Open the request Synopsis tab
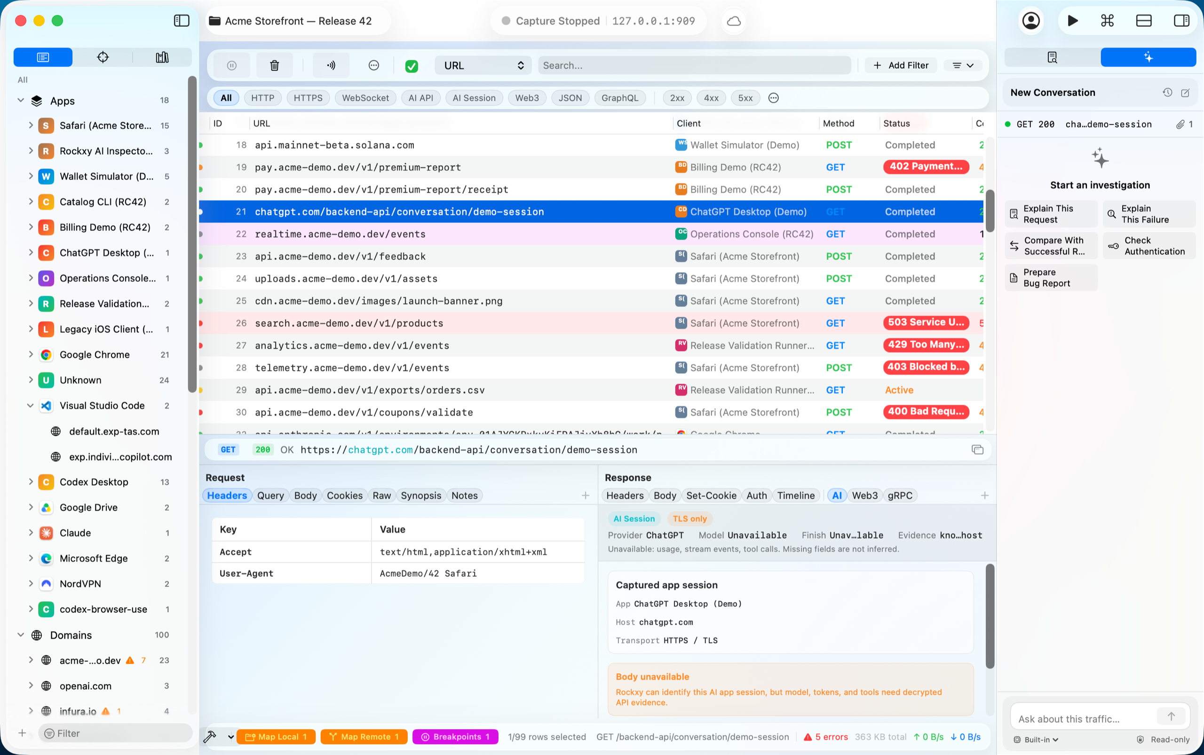The width and height of the screenshot is (1204, 755). [420, 495]
